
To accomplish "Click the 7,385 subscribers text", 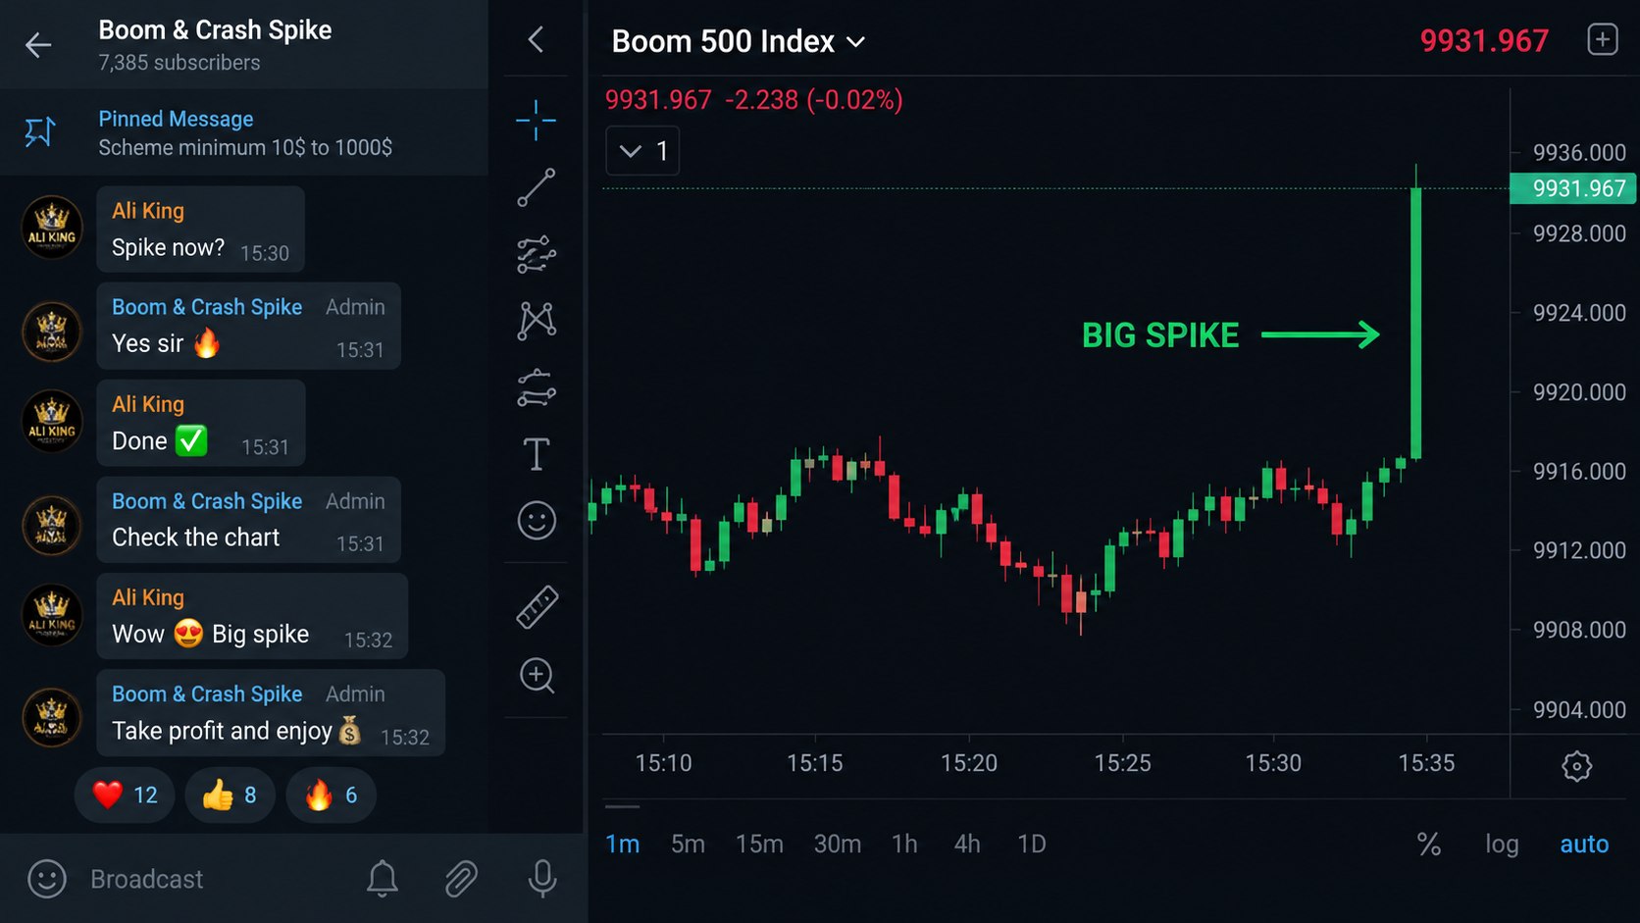I will coord(179,63).
